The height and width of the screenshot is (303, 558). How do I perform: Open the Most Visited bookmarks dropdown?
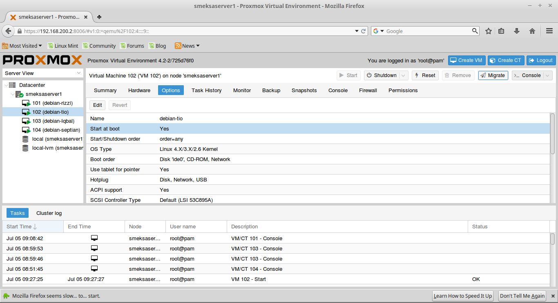pyautogui.click(x=22, y=46)
